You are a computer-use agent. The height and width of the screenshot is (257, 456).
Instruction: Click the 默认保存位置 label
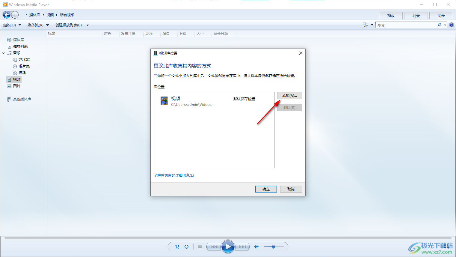pos(244,99)
